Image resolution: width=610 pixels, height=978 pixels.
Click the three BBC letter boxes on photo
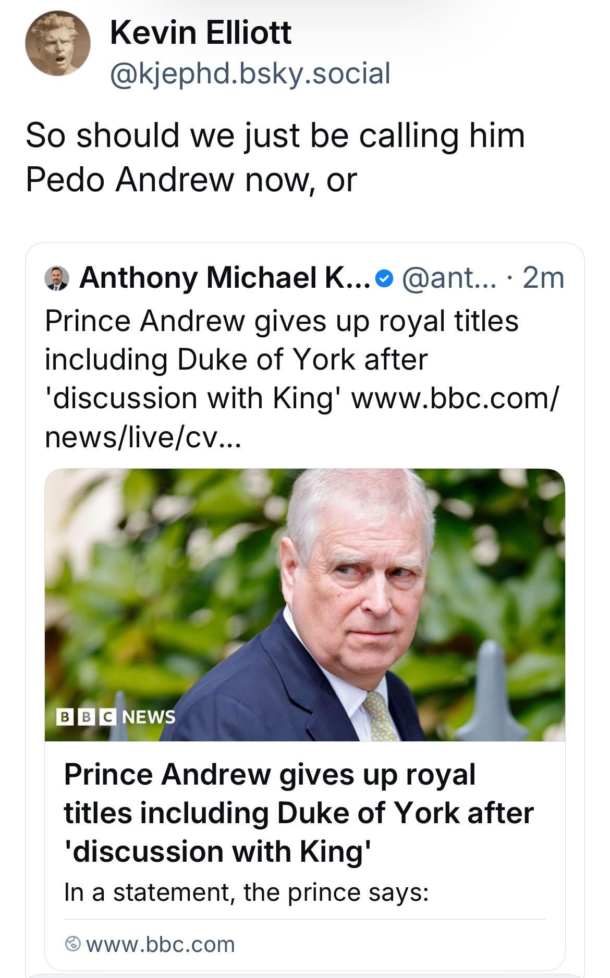(86, 717)
